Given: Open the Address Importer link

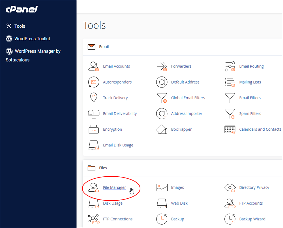Looking at the screenshot, I should [x=186, y=114].
